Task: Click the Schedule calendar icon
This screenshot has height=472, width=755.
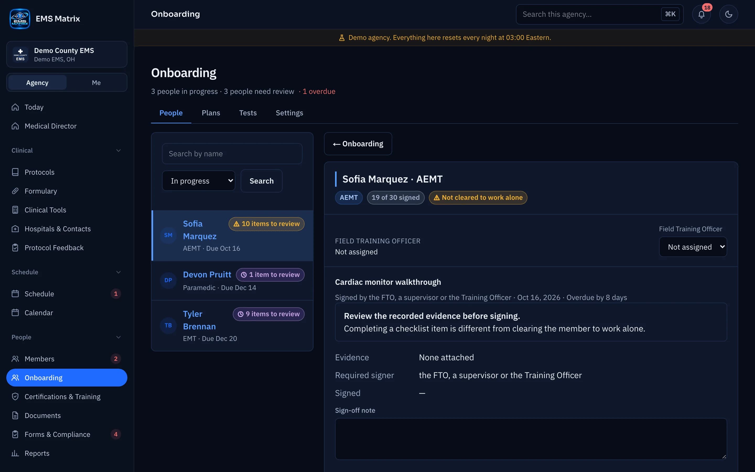Action: click(x=15, y=294)
